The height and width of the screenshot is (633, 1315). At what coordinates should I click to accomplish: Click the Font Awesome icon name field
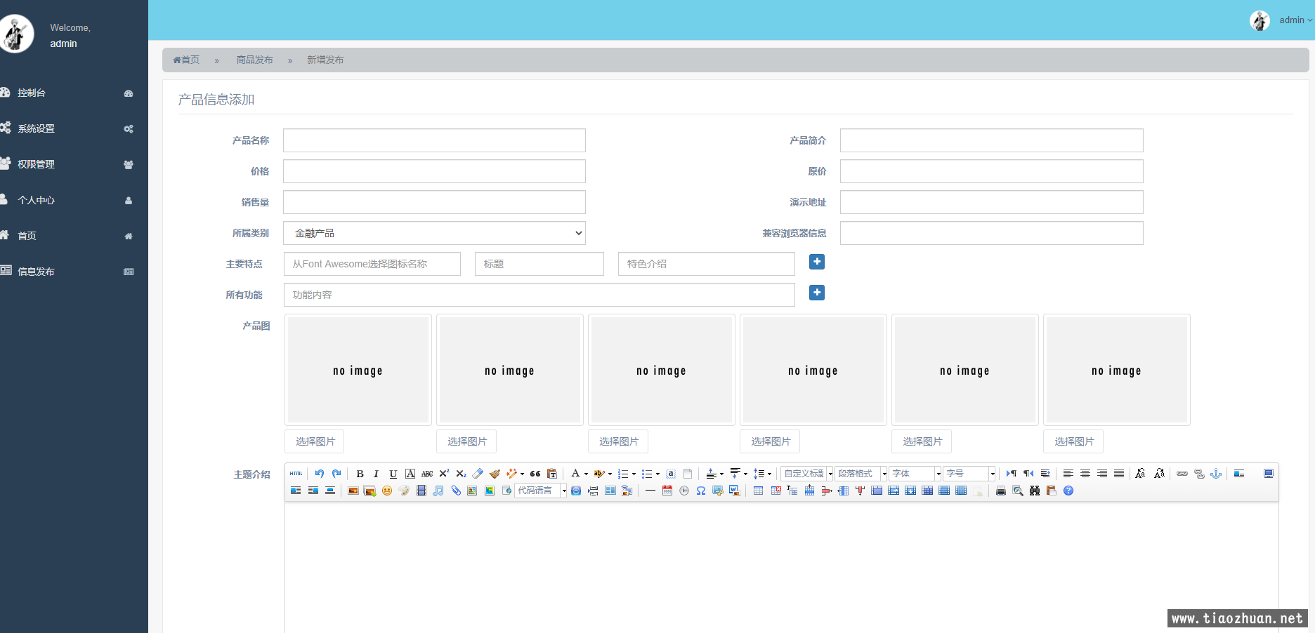[x=372, y=264]
